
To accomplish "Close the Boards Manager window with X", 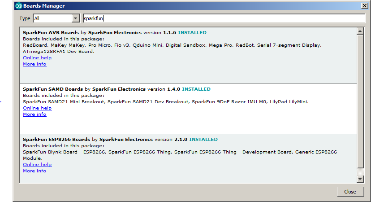I will (365, 6).
